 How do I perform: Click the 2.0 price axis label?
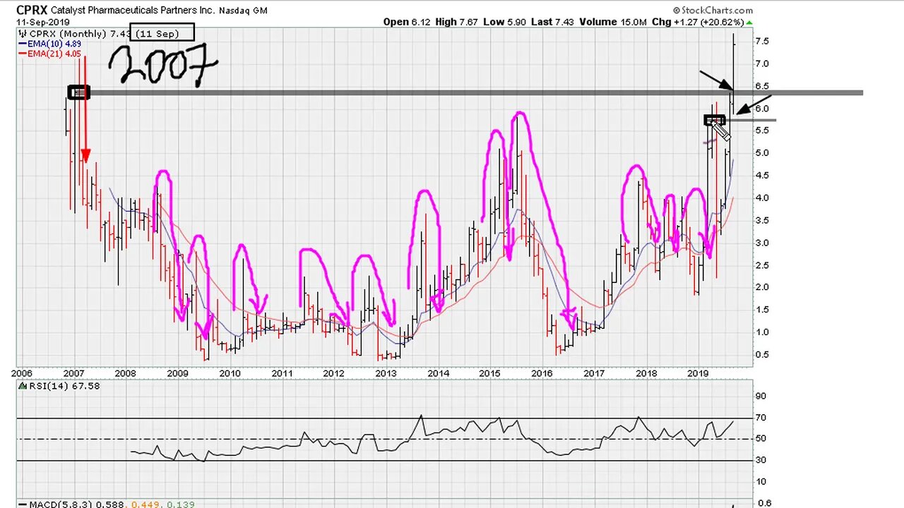[x=762, y=287]
